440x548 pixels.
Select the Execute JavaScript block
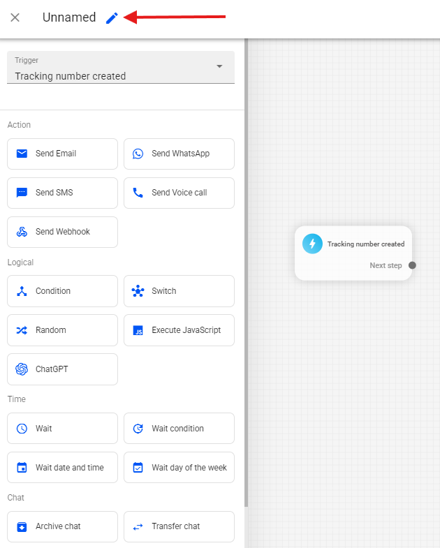coord(179,330)
